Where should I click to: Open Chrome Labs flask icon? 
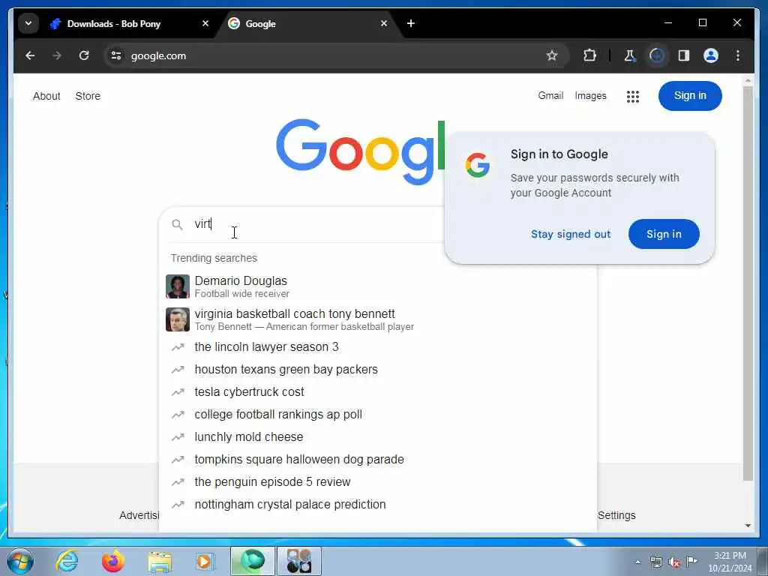[x=629, y=55]
